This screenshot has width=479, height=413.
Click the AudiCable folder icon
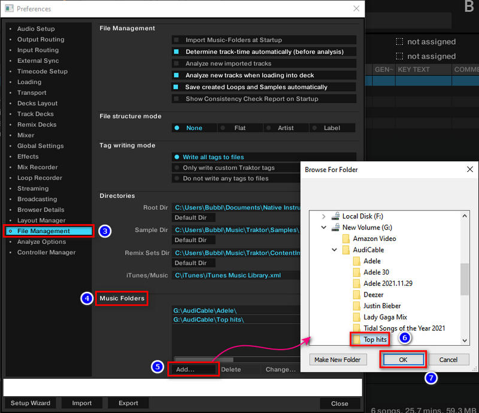click(346, 250)
